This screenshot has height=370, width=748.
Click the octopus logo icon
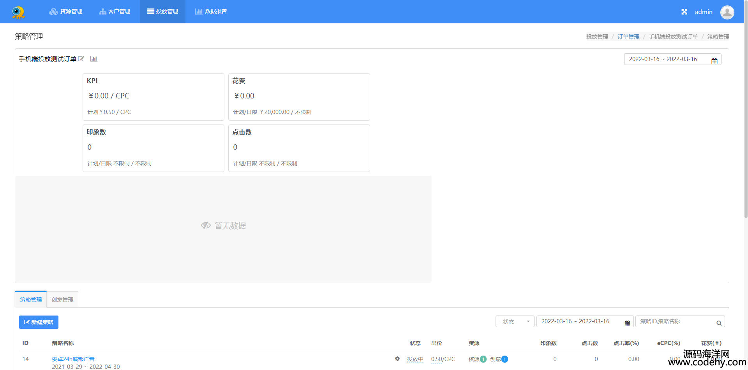coord(18,12)
